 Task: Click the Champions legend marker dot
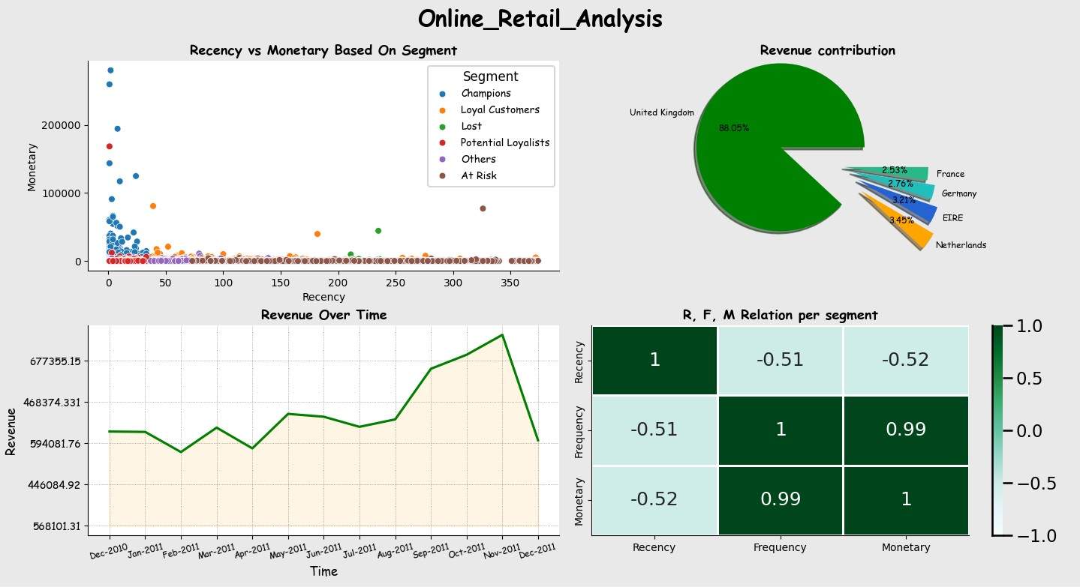(x=441, y=94)
